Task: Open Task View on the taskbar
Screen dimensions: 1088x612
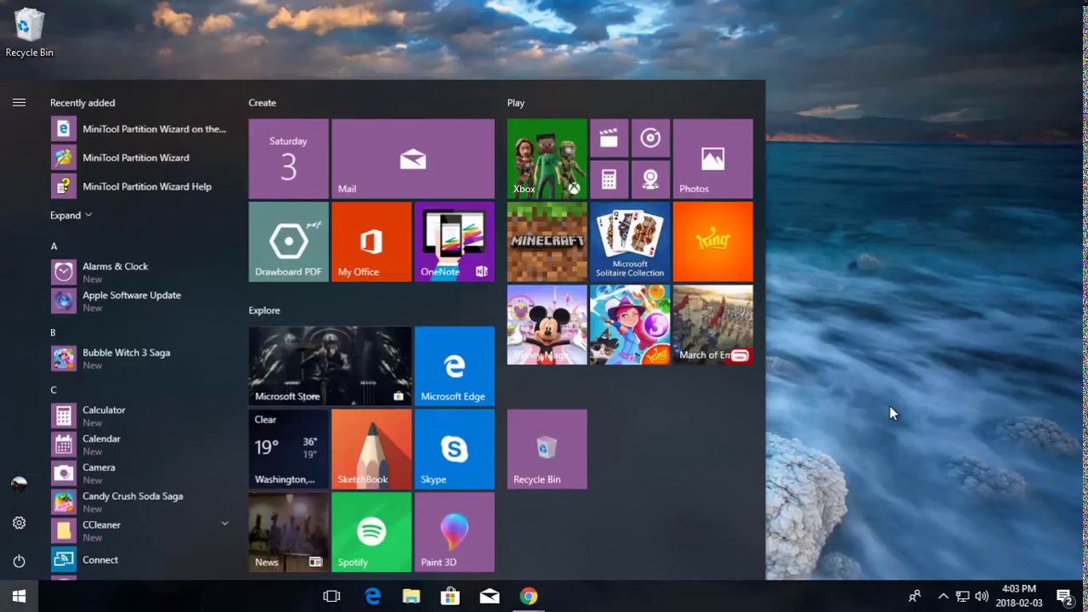Action: 331,597
